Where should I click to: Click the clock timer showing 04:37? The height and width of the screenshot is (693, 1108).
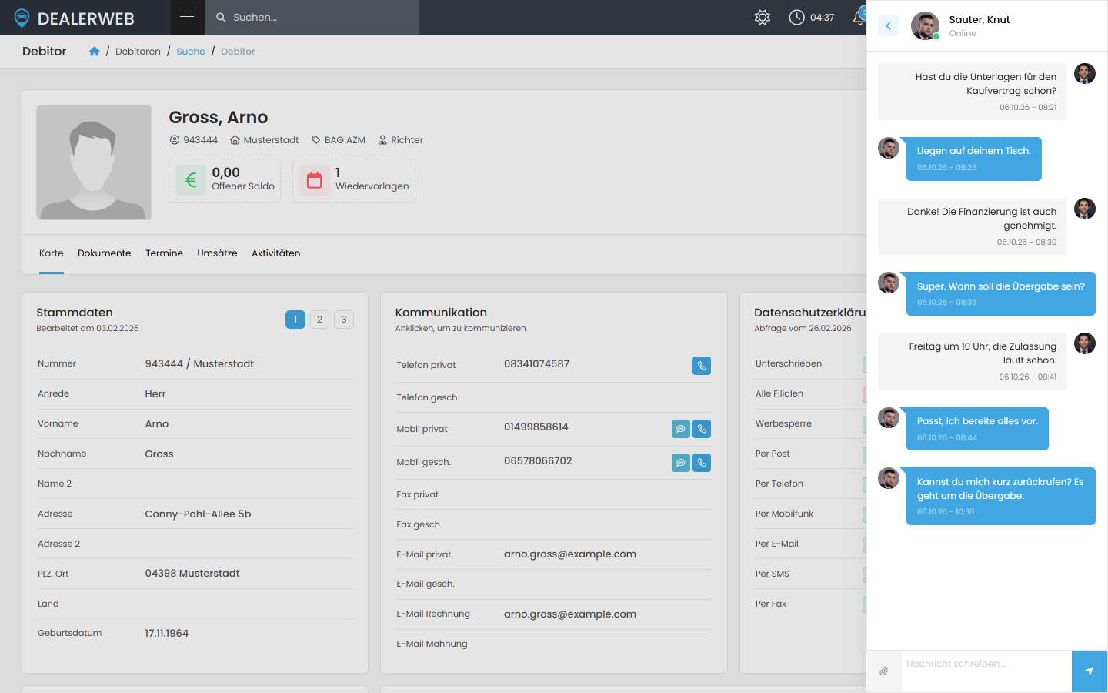[x=812, y=17]
